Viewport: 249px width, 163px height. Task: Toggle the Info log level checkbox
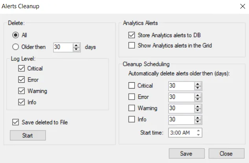(21, 102)
